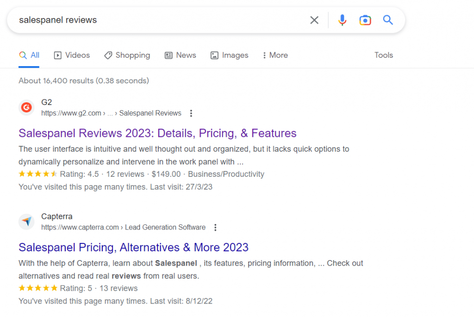Image resolution: width=474 pixels, height=317 pixels.
Task: Open the three-dot menu for Capterra result
Action: 215,228
